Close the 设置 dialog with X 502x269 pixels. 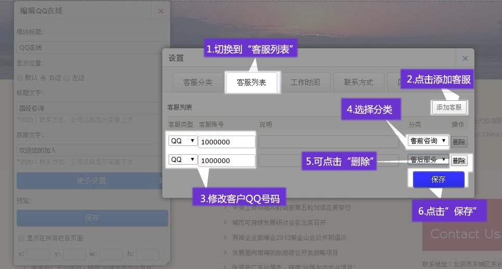[465, 58]
